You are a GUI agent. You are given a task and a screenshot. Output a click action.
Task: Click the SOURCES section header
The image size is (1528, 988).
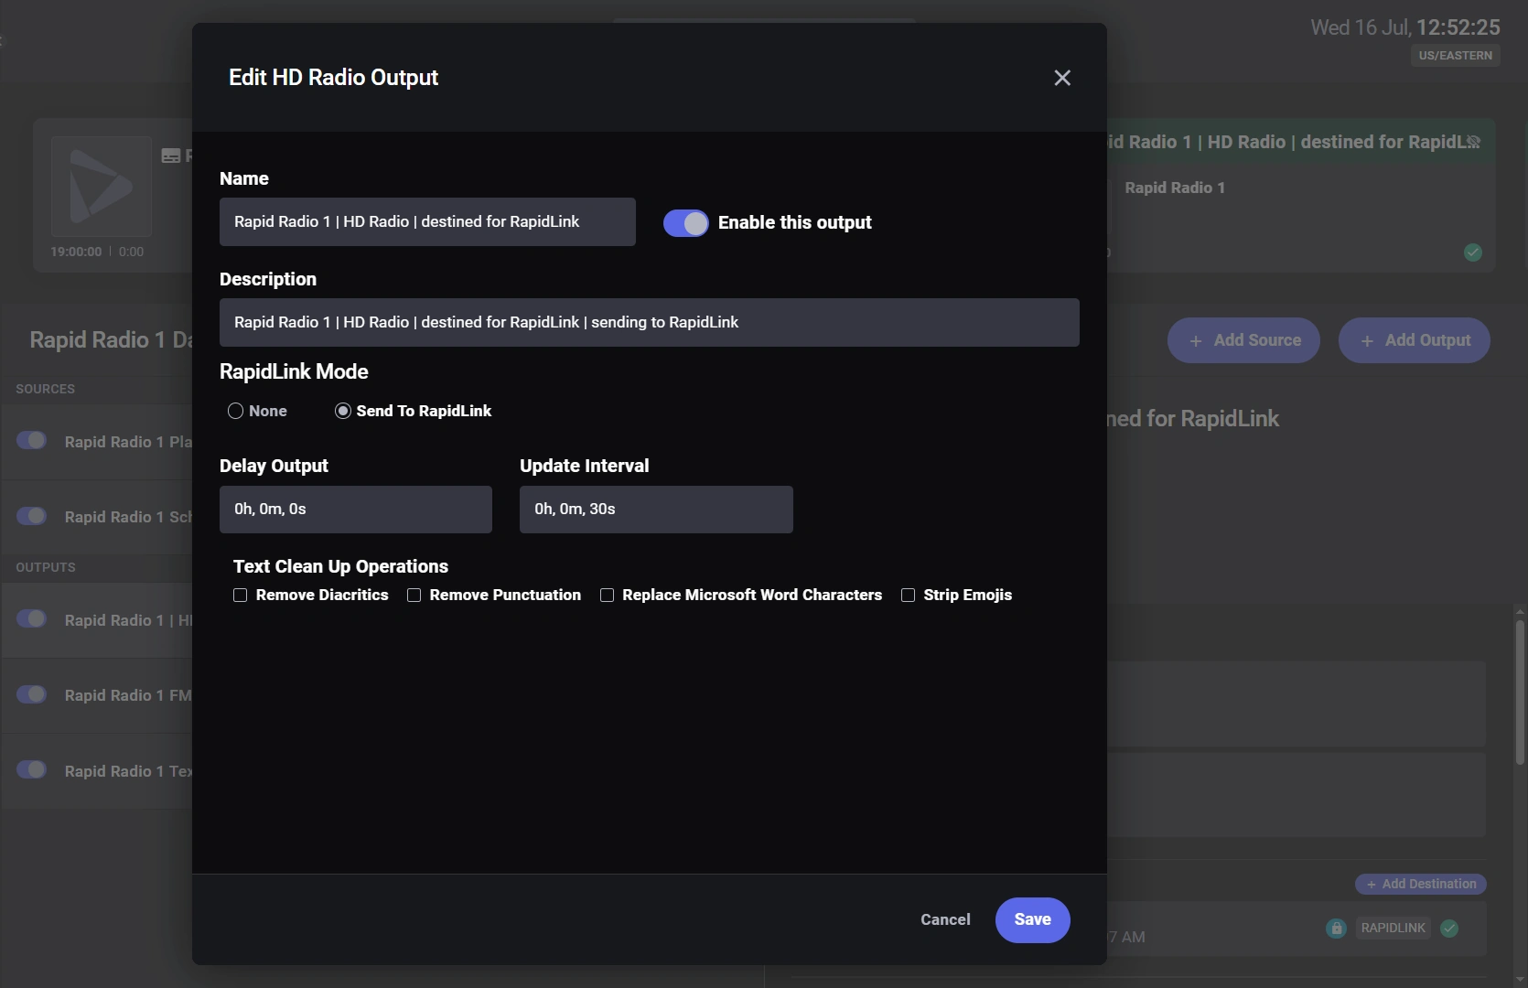point(46,389)
